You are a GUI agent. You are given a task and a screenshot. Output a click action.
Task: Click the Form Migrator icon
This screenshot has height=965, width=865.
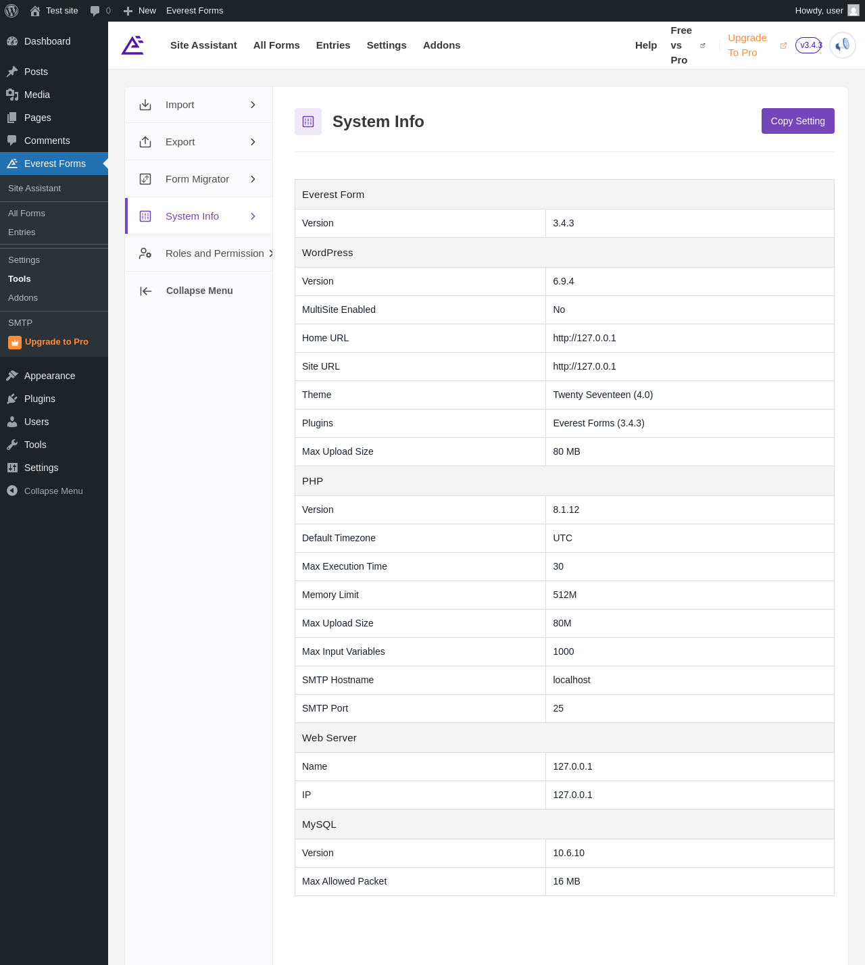point(145,179)
